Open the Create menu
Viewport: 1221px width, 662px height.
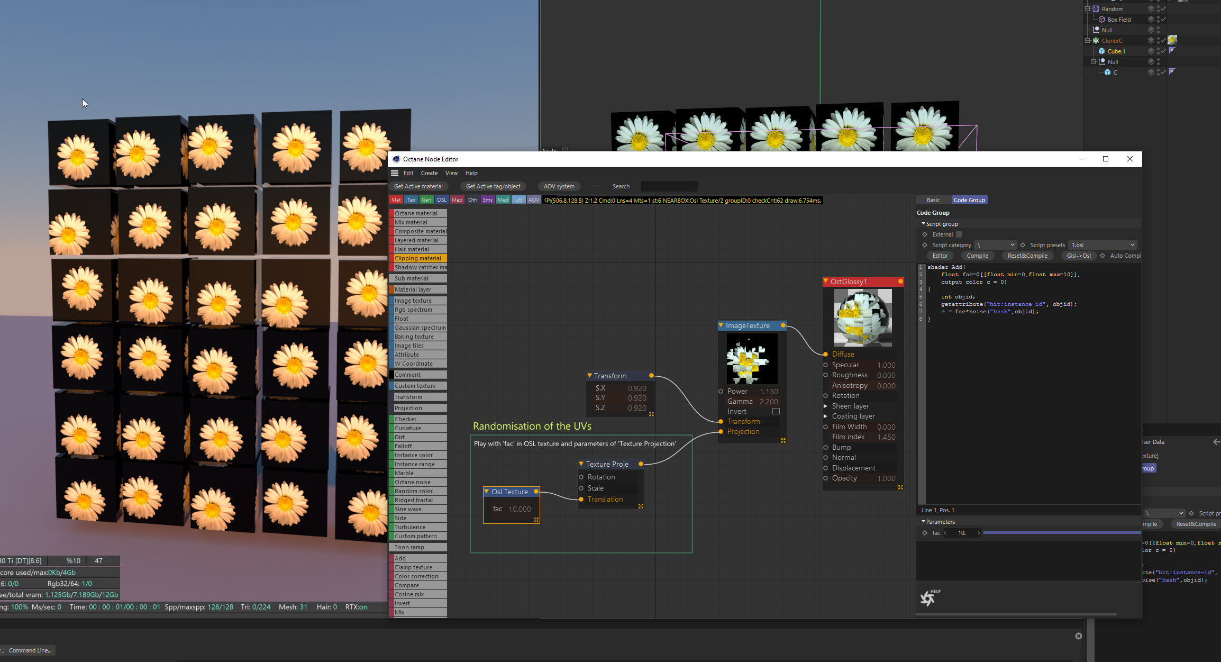coord(429,173)
